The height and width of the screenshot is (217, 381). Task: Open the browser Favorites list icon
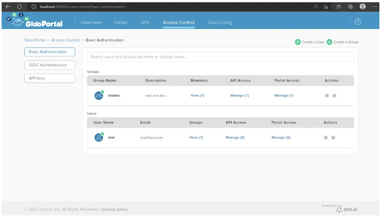point(339,6)
